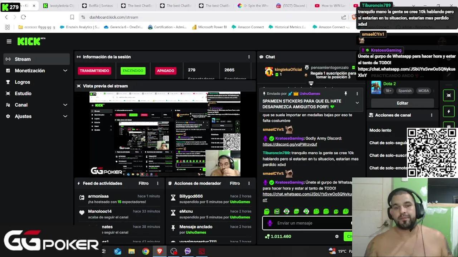Open the hamburger menu beside Kick logo
Image resolution: width=458 pixels, height=257 pixels.
coord(9,41)
